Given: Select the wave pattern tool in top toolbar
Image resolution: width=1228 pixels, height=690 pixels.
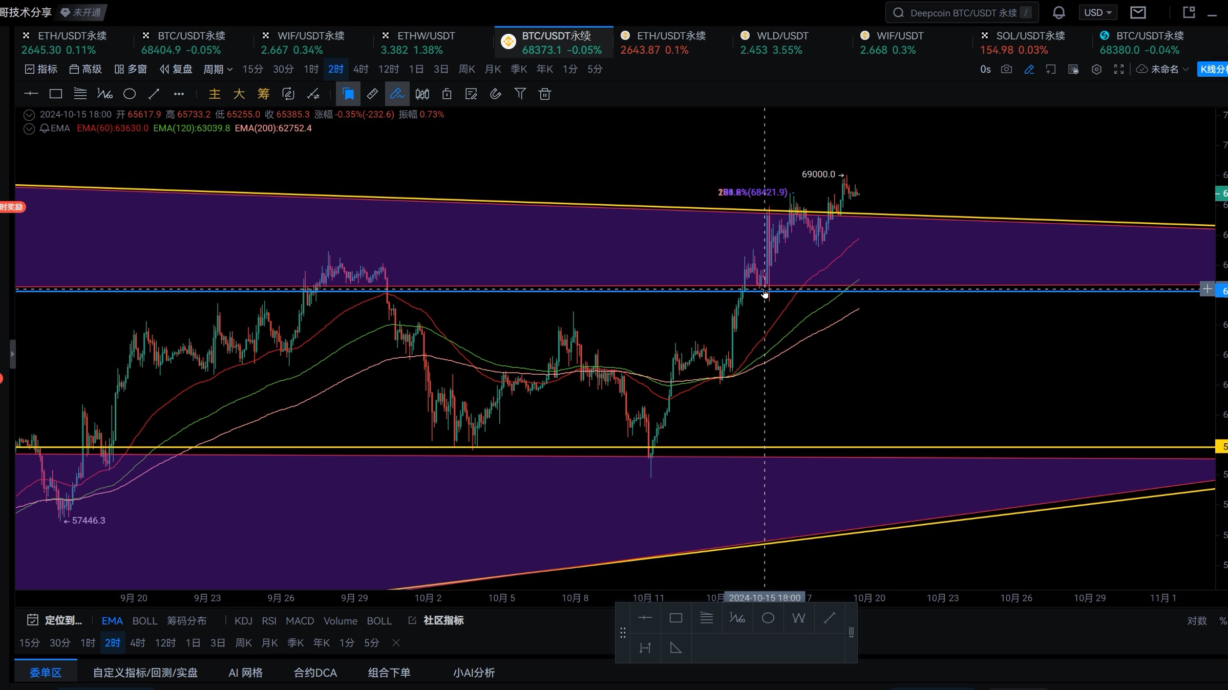Looking at the screenshot, I should pos(104,94).
